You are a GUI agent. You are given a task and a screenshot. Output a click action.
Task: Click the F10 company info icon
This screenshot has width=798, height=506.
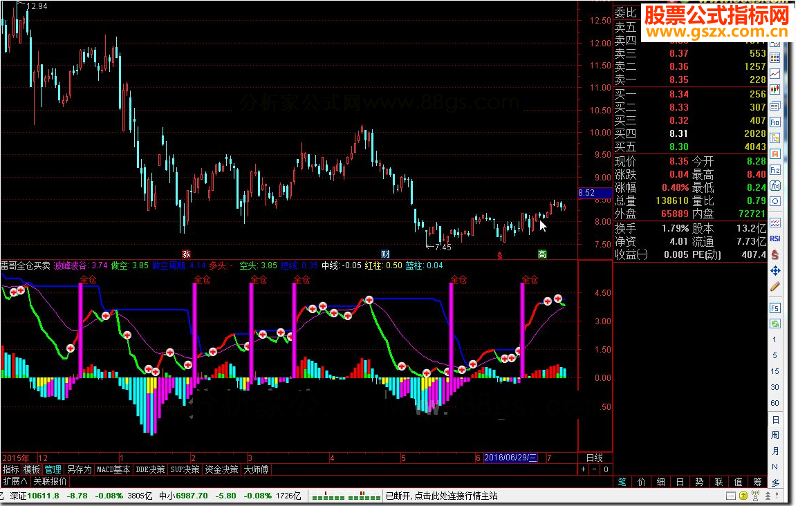tap(775, 122)
